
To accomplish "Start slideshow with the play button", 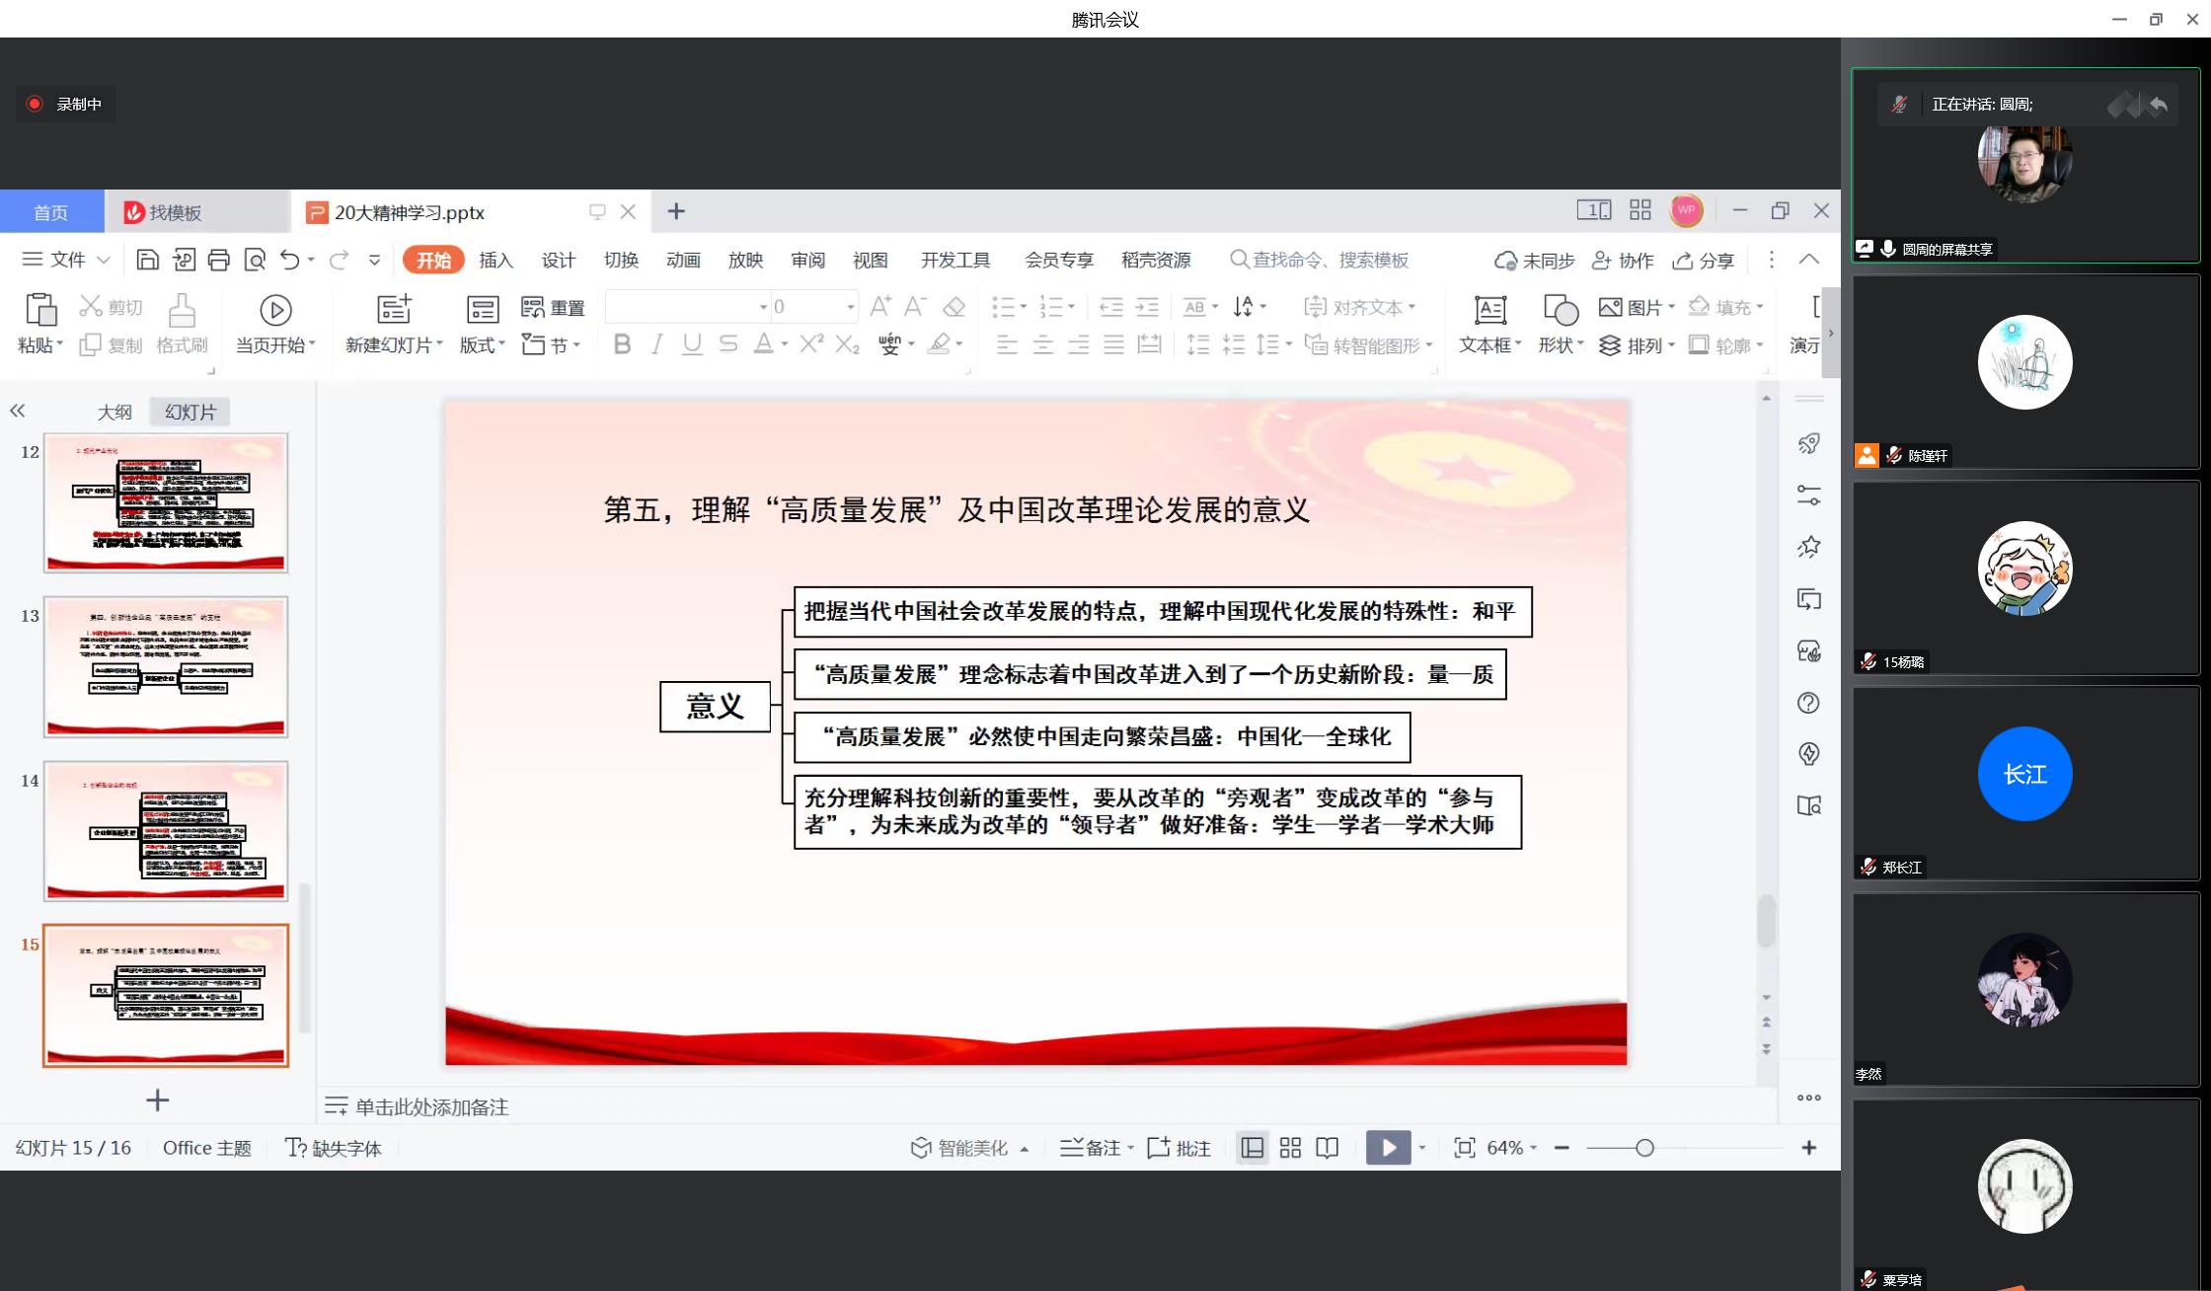I will pos(1388,1147).
